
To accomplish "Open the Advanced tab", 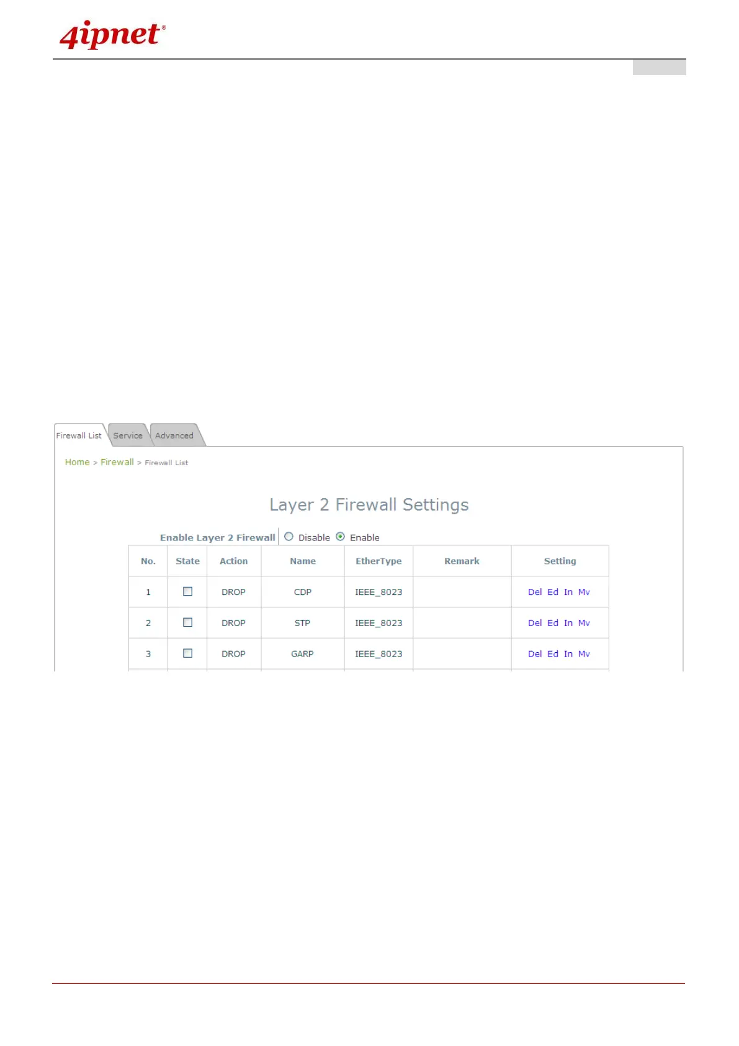I will pyautogui.click(x=174, y=435).
